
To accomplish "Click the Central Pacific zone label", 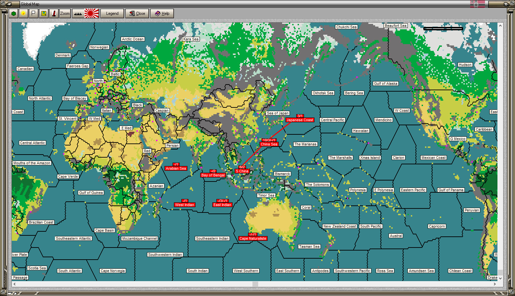I will pyautogui.click(x=333, y=120).
